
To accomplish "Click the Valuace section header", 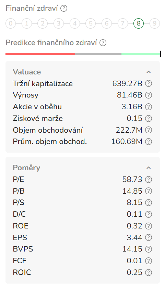I will click(27, 72).
